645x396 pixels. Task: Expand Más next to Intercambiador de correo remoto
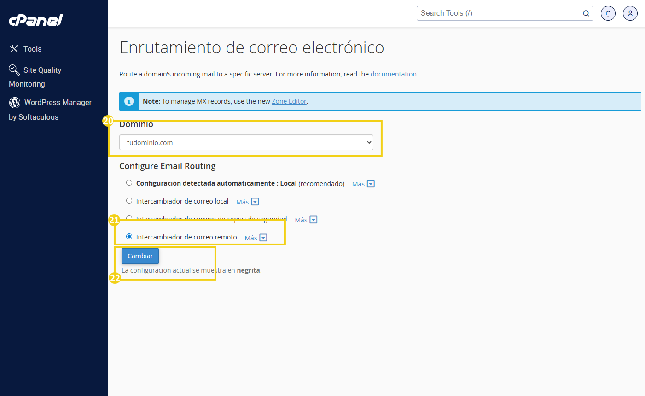coord(256,238)
